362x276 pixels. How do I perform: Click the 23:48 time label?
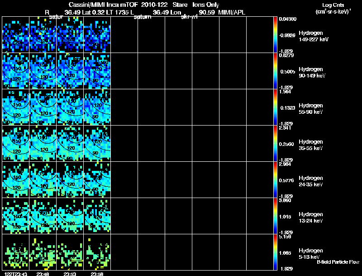pyautogui.click(x=43, y=274)
